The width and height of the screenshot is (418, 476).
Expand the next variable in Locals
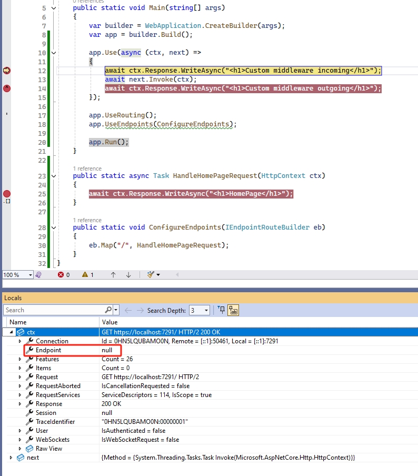click(x=12, y=458)
